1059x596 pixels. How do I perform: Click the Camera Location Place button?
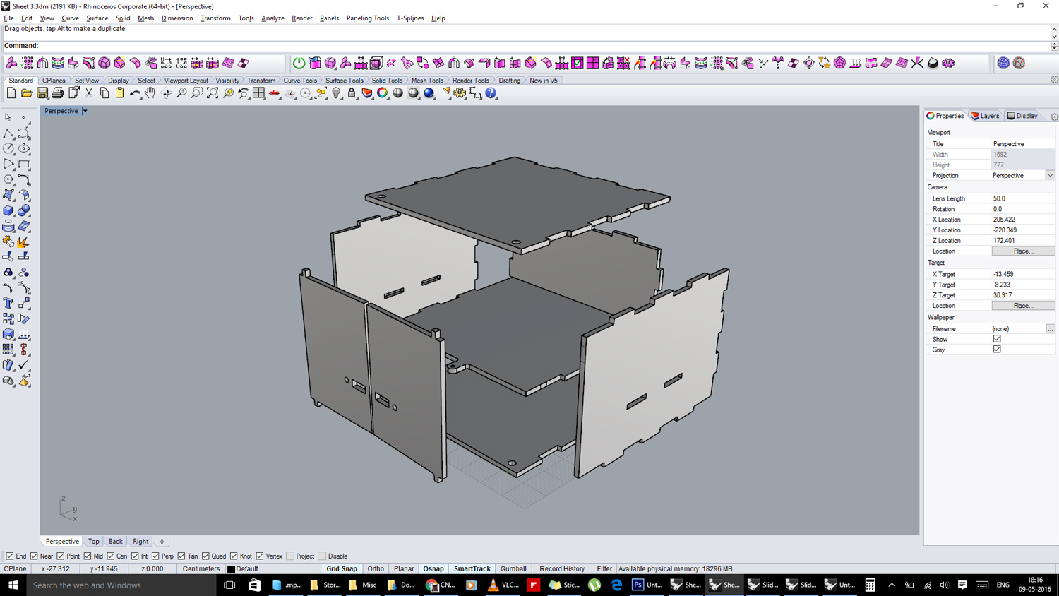pos(1023,251)
